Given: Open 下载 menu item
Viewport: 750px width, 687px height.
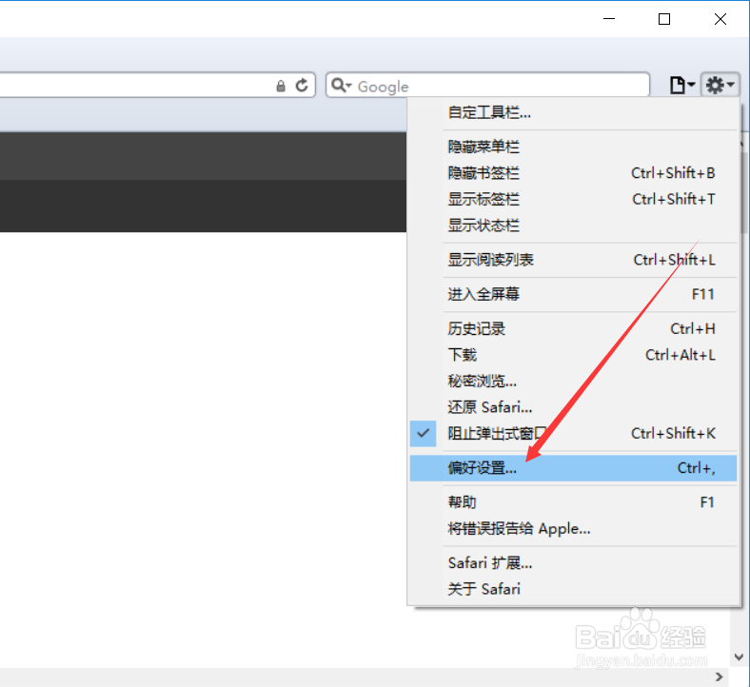Looking at the screenshot, I should pos(573,355).
